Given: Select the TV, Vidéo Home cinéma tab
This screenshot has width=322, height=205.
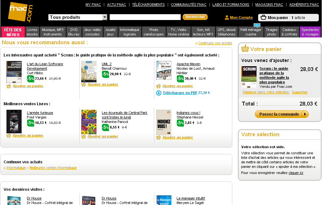Looking at the screenshot, I should click(x=178, y=32).
